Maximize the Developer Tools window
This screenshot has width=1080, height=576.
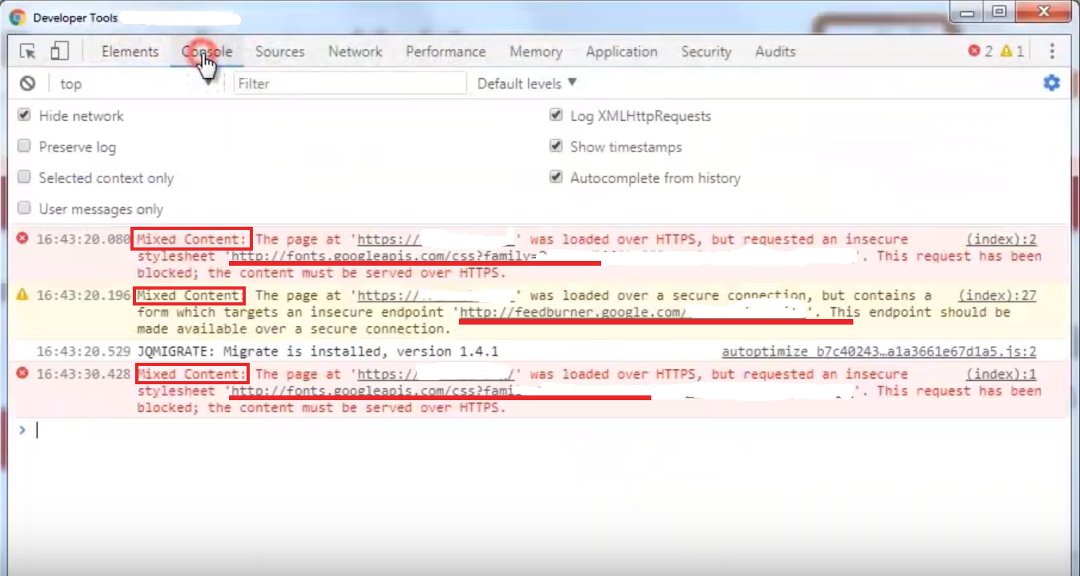pyautogui.click(x=1000, y=11)
